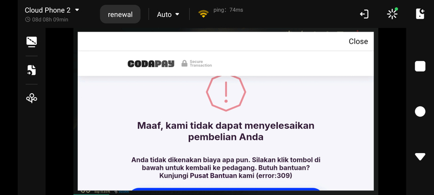Click the screen display icon in left sidebar

click(x=32, y=42)
